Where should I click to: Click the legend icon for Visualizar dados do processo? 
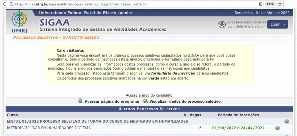[145, 101]
